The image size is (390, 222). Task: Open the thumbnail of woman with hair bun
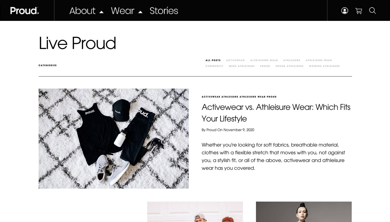pos(304,212)
